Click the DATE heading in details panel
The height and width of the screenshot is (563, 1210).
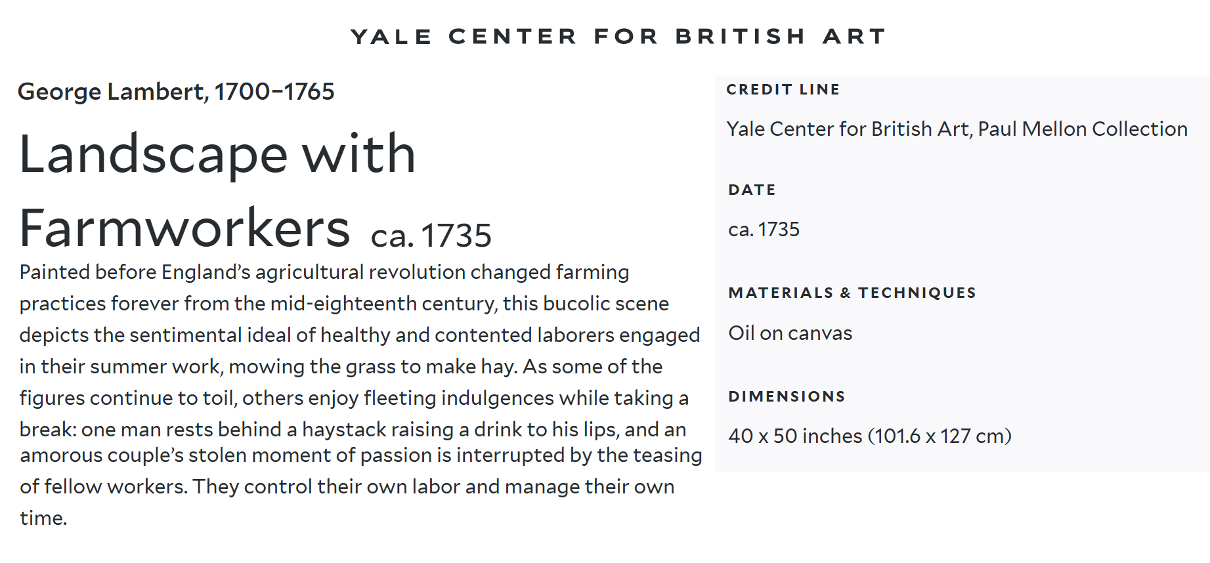[x=752, y=190]
